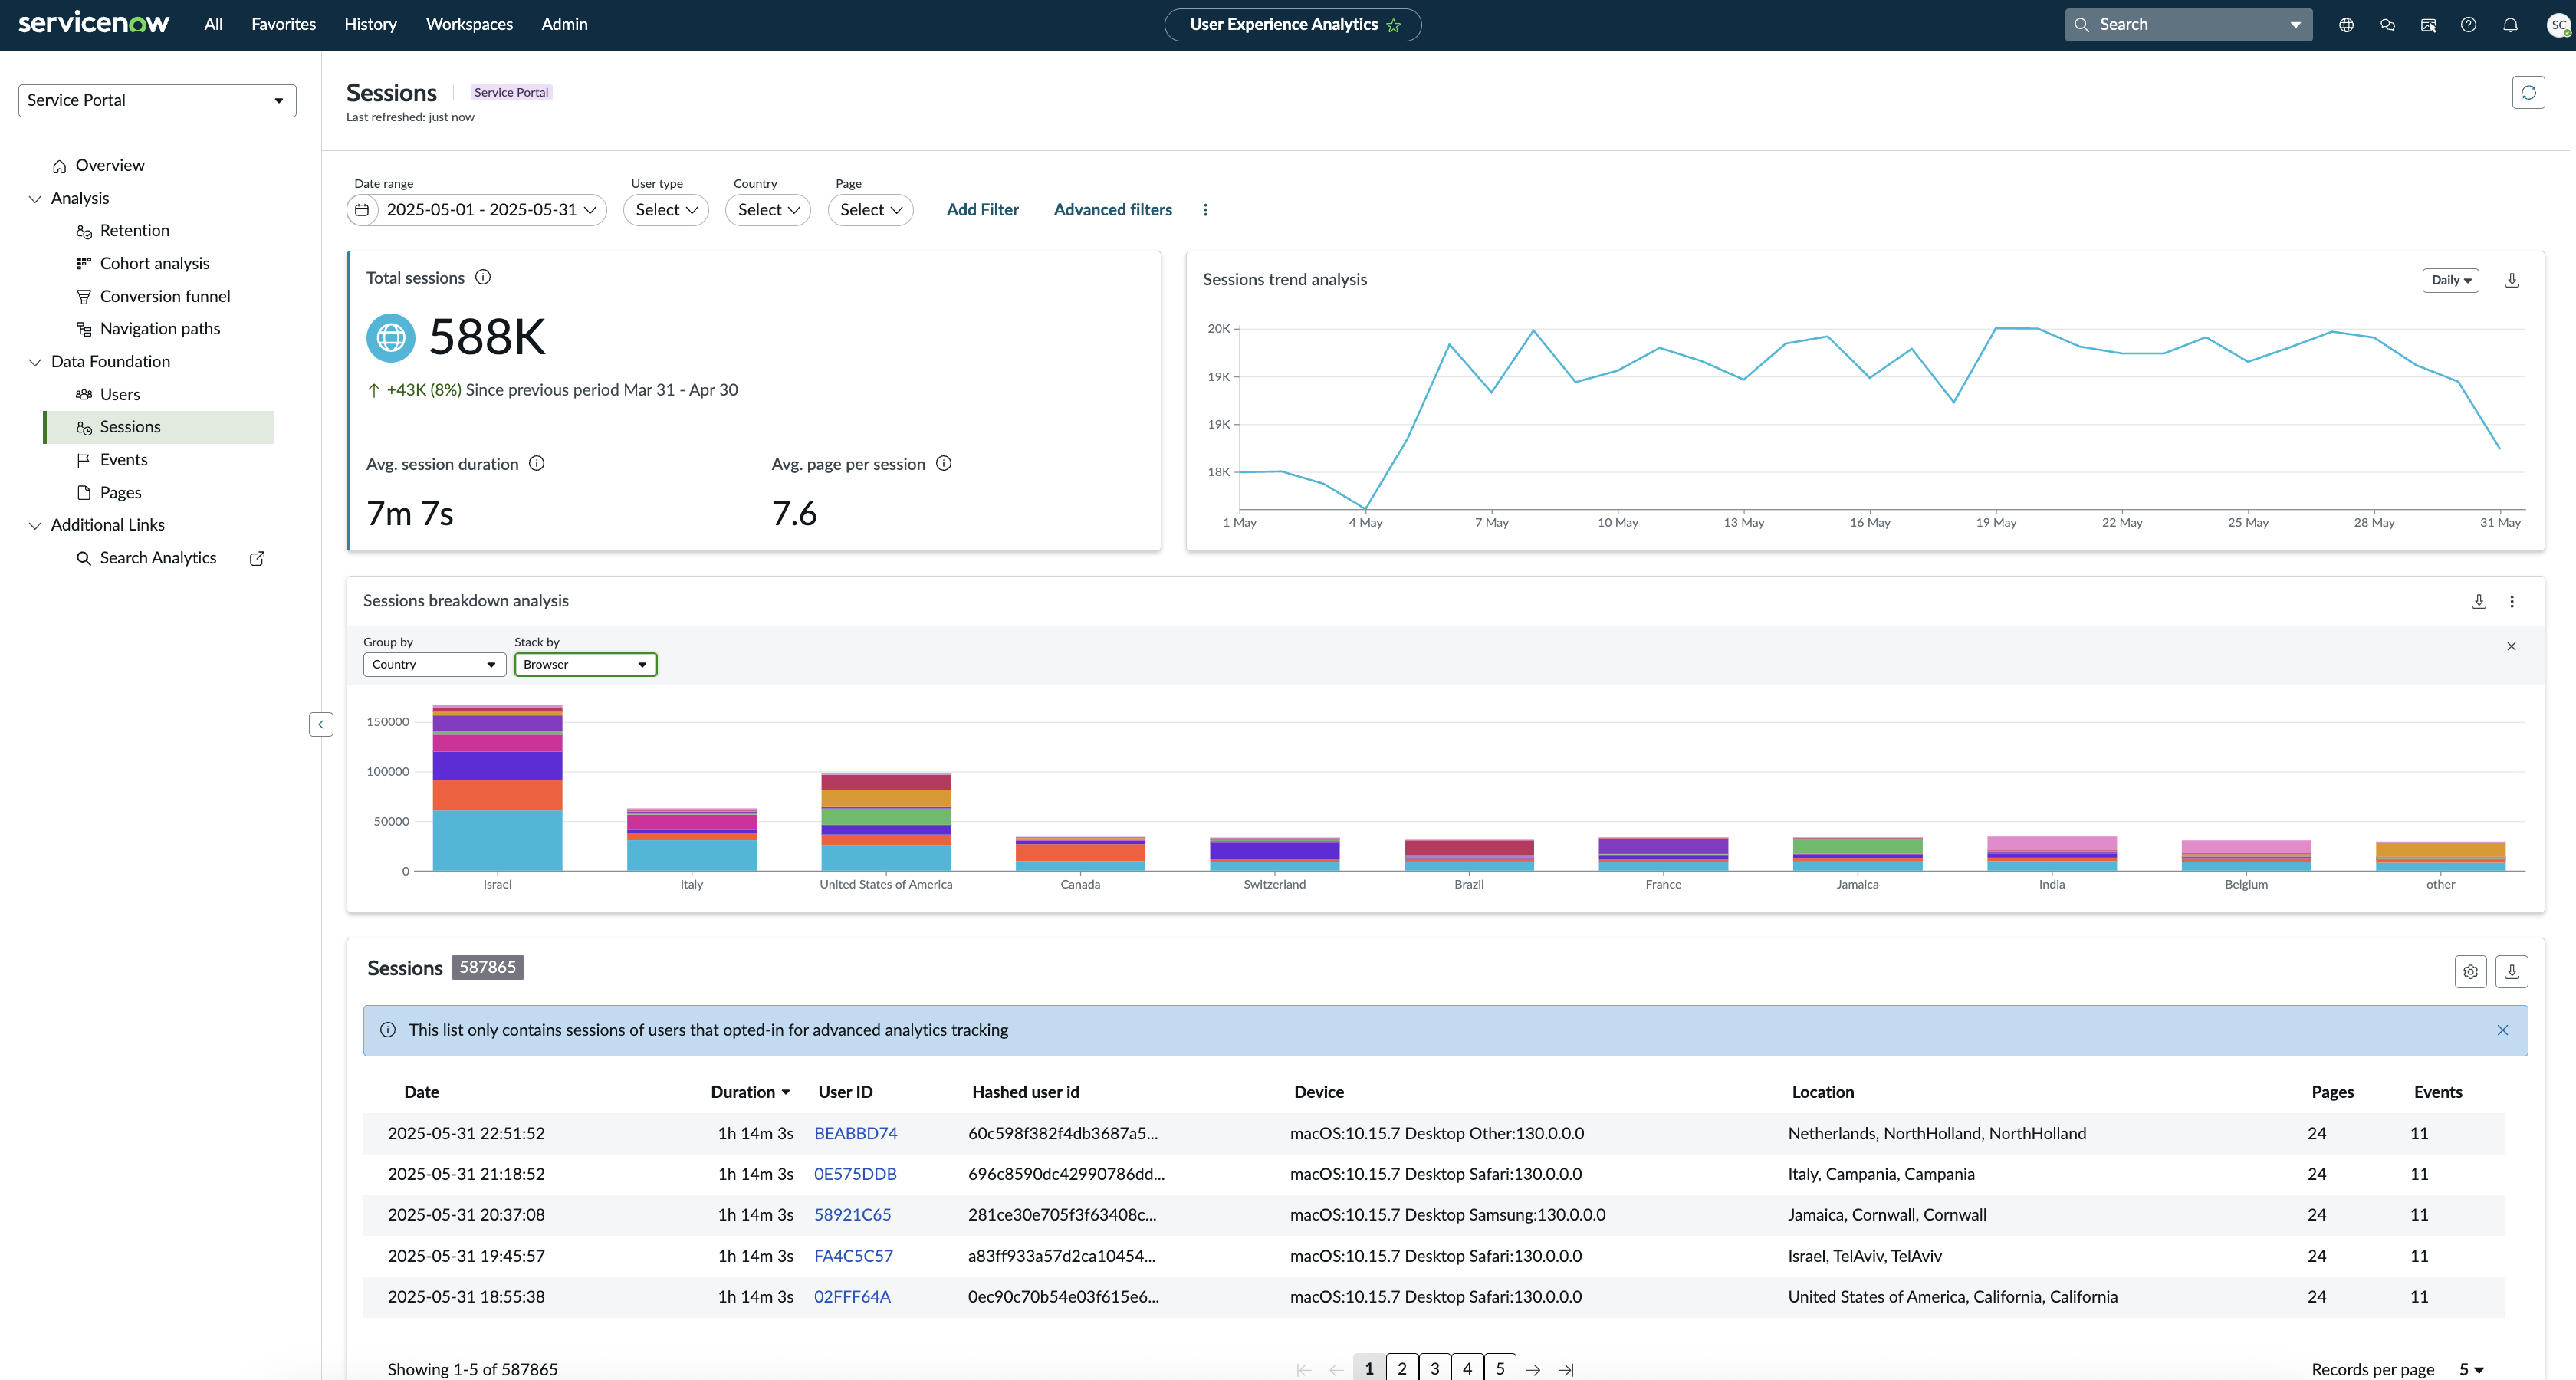Image resolution: width=2576 pixels, height=1380 pixels.
Task: Open the All menu in header
Action: click(x=213, y=24)
